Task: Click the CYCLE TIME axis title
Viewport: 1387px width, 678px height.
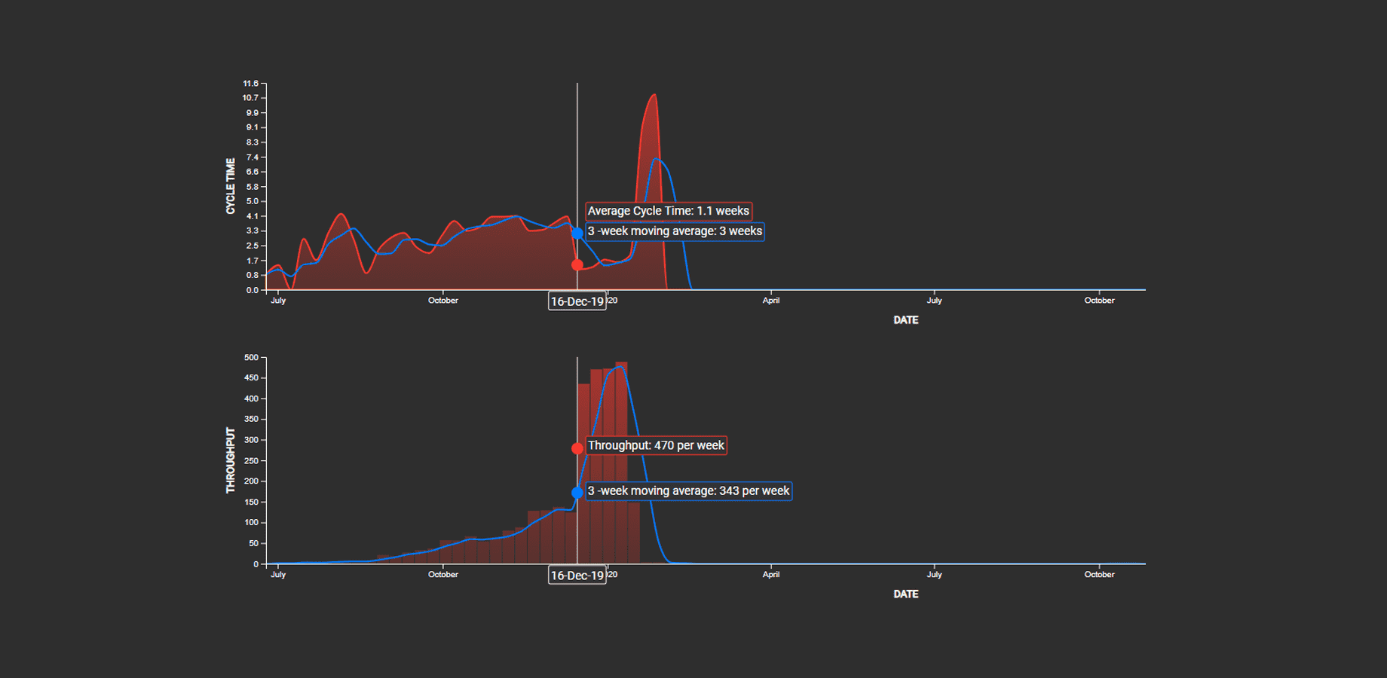Action: 231,186
